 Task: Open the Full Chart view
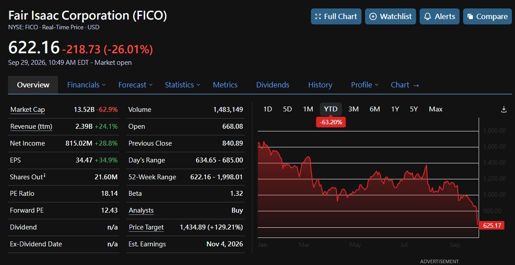336,16
